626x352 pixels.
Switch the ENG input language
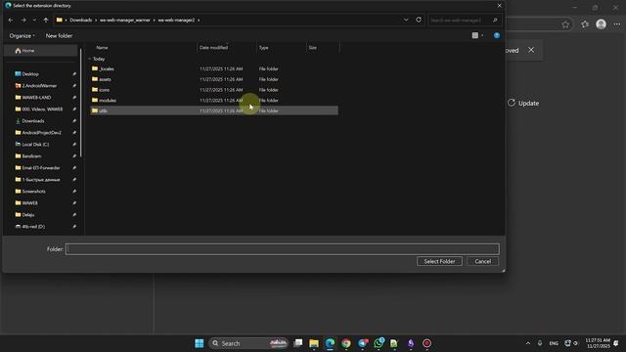click(x=554, y=343)
